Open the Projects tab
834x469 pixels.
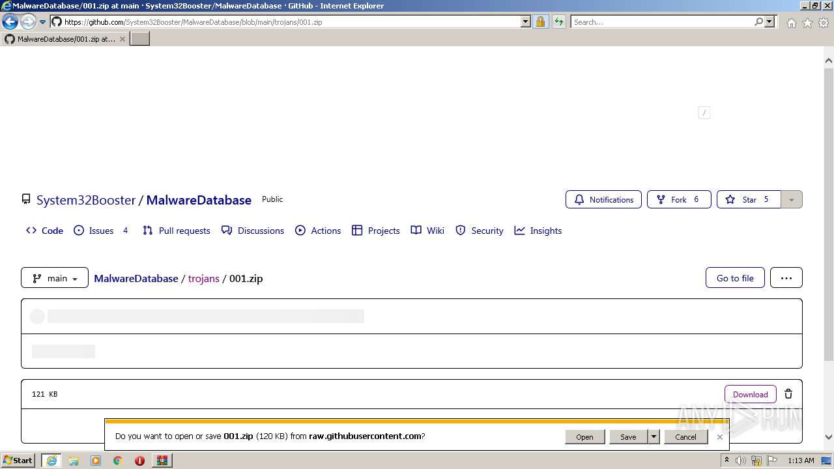point(376,231)
